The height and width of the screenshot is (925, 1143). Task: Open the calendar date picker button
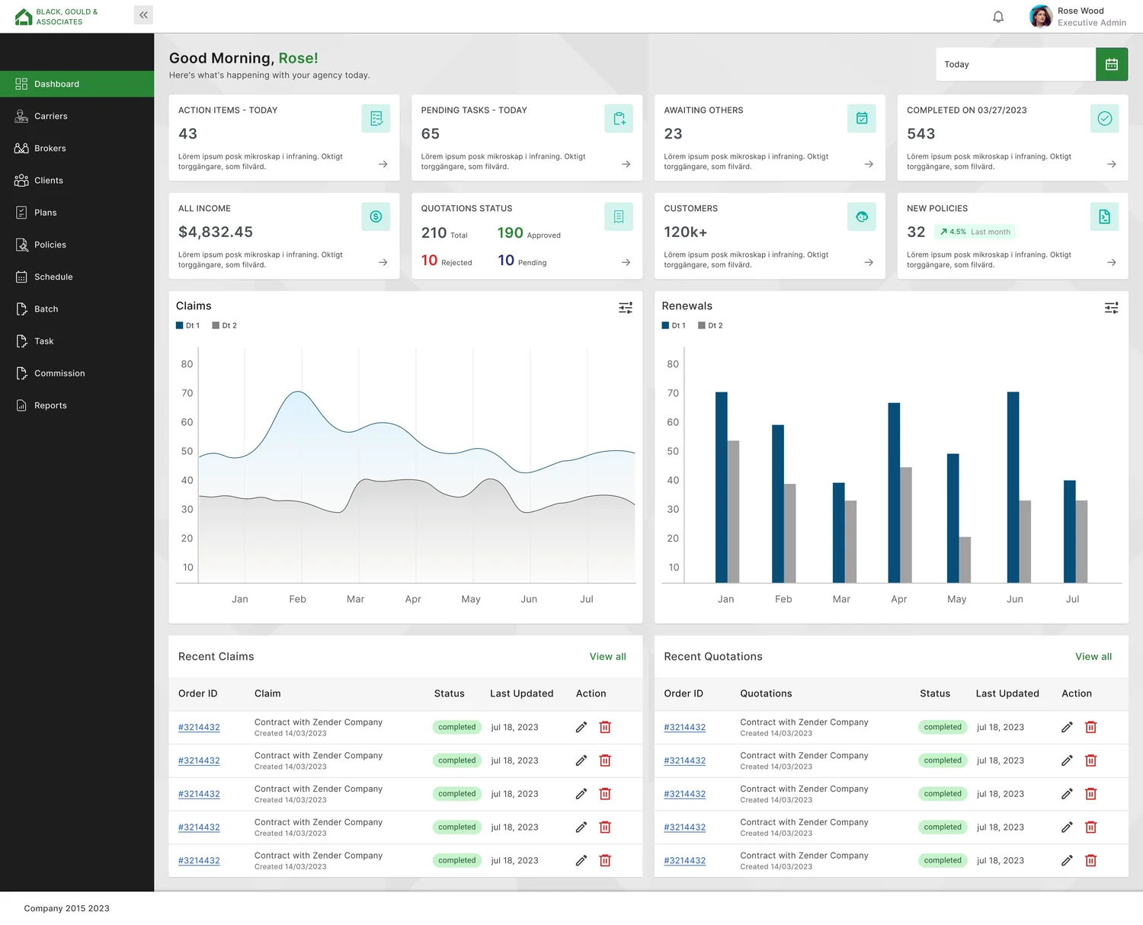point(1112,65)
